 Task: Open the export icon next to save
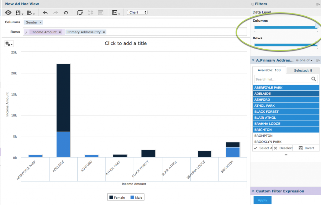(x=29, y=12)
